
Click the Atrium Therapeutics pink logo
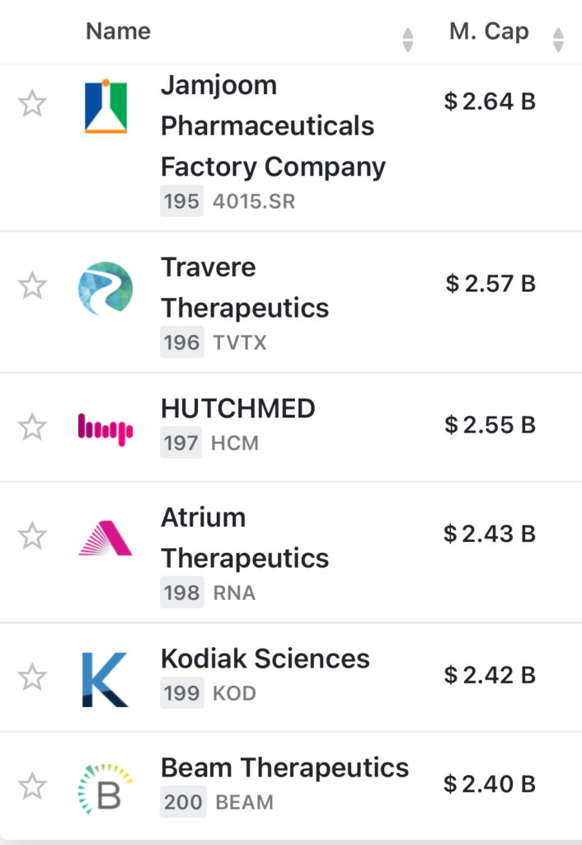(106, 537)
